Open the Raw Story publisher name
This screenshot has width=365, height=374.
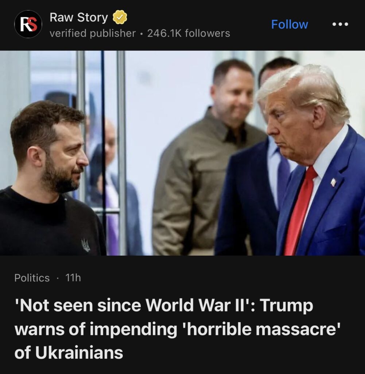click(79, 18)
